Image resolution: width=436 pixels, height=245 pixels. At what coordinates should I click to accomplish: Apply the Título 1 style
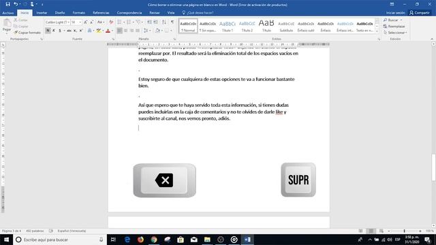(x=228, y=26)
